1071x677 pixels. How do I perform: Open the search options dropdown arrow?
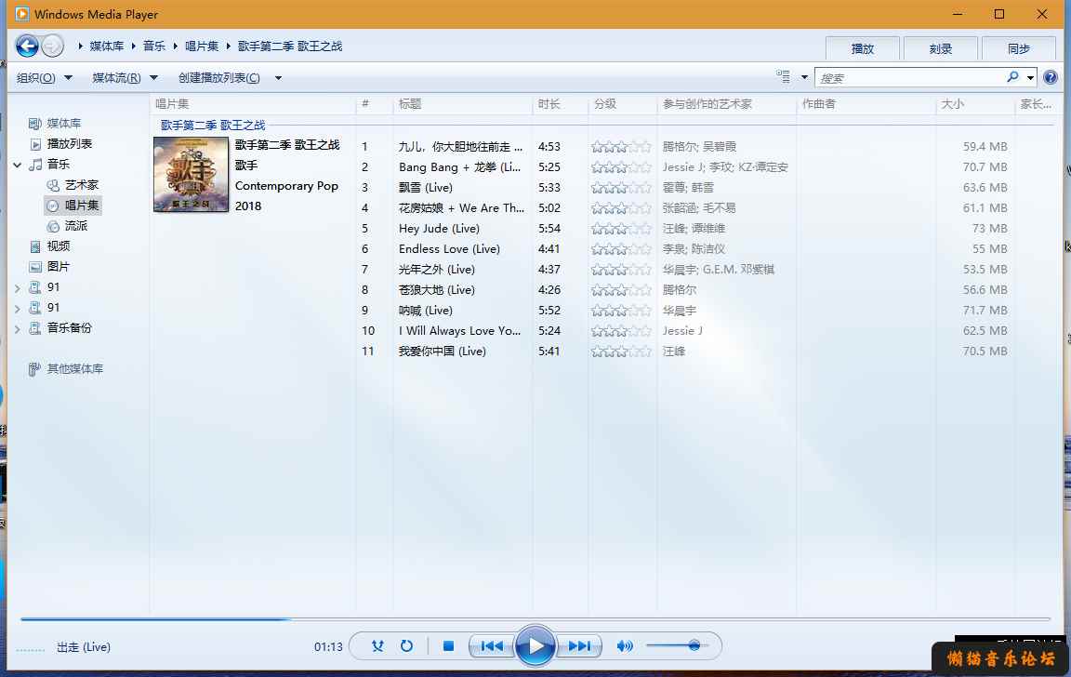click(1030, 77)
